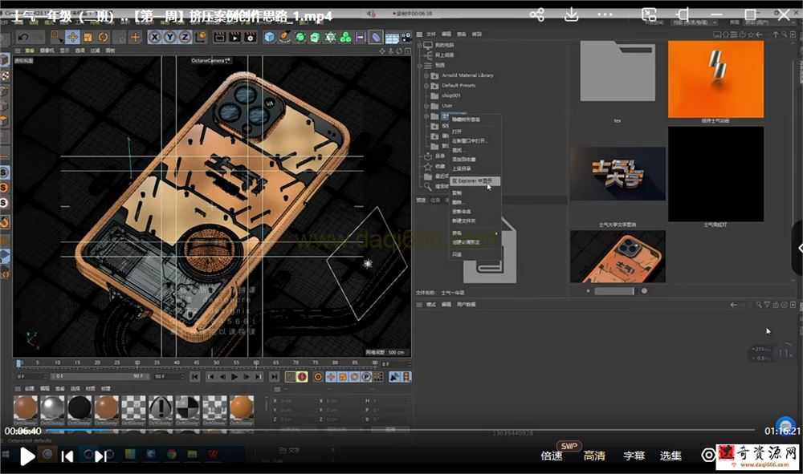The height and width of the screenshot is (474, 803).
Task: Open the Render Settings gear clapperboard
Action: 250,37
